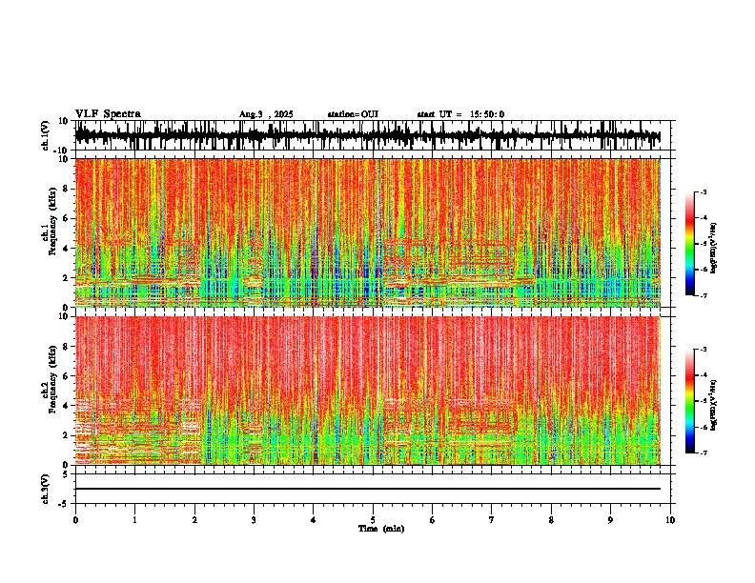Click the ch.2 frequency spectrogram plot
Screen dimensions: 755x583
click(x=368, y=391)
